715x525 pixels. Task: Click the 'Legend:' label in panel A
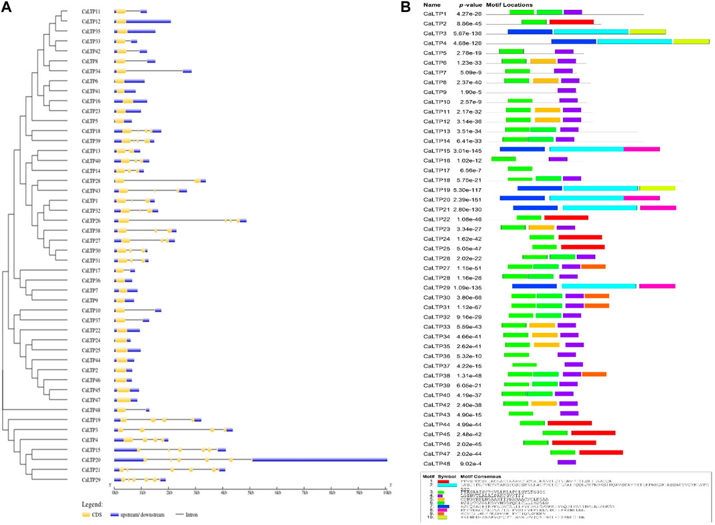(92, 504)
